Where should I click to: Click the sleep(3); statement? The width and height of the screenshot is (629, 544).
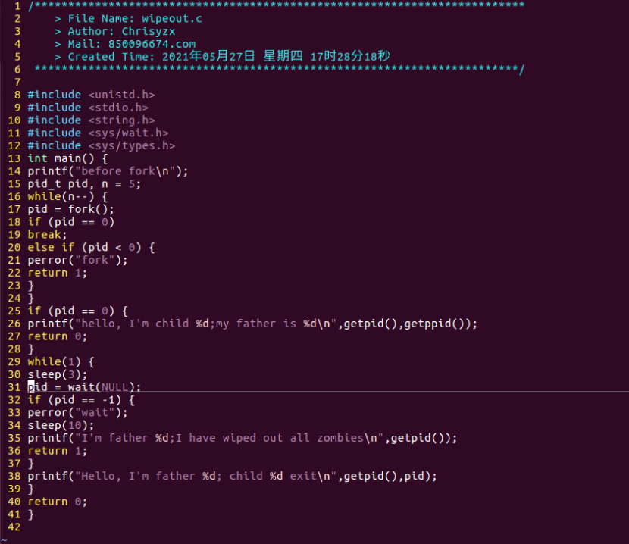[57, 375]
